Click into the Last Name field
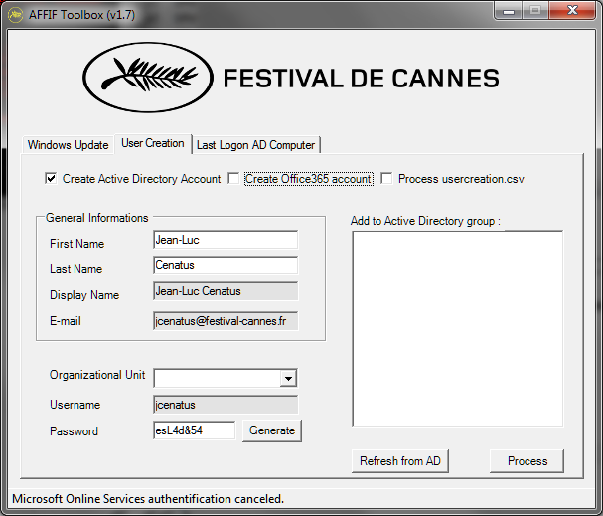The height and width of the screenshot is (516, 603). 226,265
